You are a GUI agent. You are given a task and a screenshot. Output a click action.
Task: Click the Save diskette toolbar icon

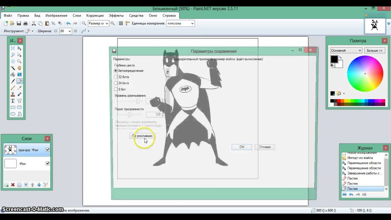[x=19, y=23]
